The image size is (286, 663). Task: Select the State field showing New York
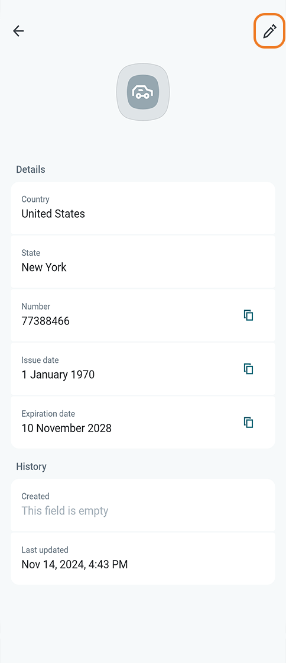[x=143, y=261]
